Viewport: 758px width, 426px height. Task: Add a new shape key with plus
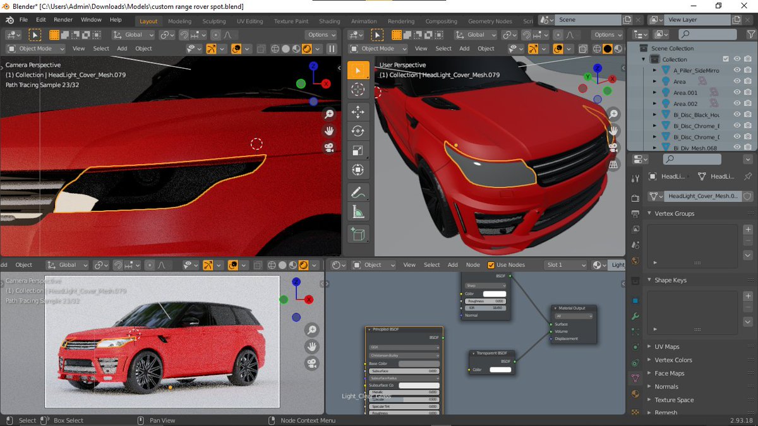[x=748, y=296]
